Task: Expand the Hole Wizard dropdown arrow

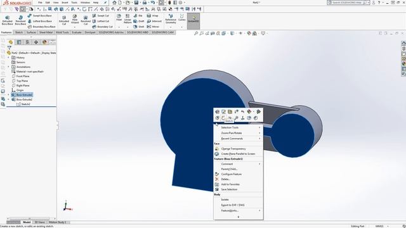Action: (75, 27)
